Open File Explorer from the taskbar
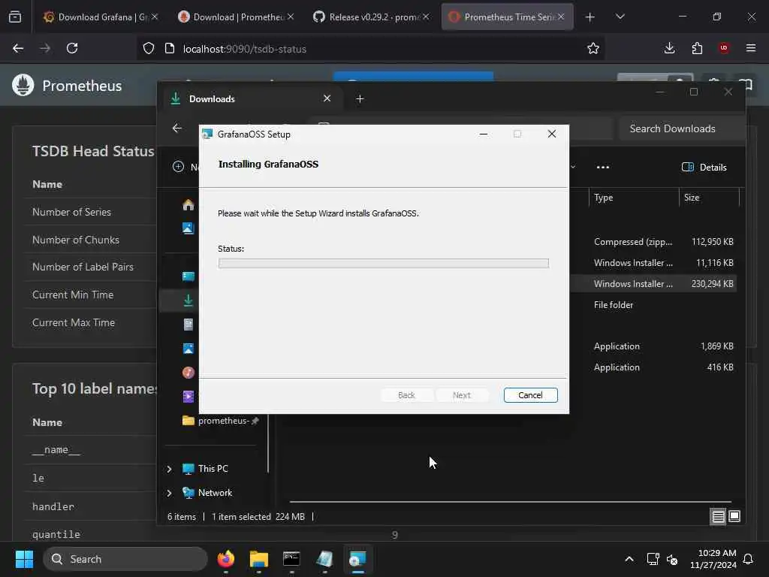 258,559
